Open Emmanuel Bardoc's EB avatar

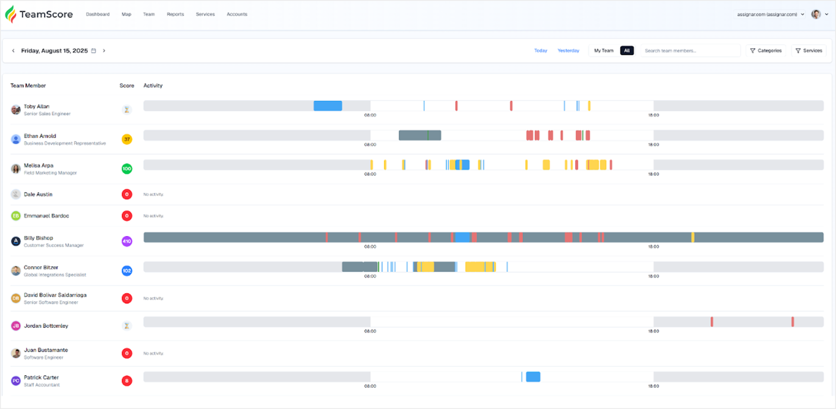pyautogui.click(x=16, y=216)
